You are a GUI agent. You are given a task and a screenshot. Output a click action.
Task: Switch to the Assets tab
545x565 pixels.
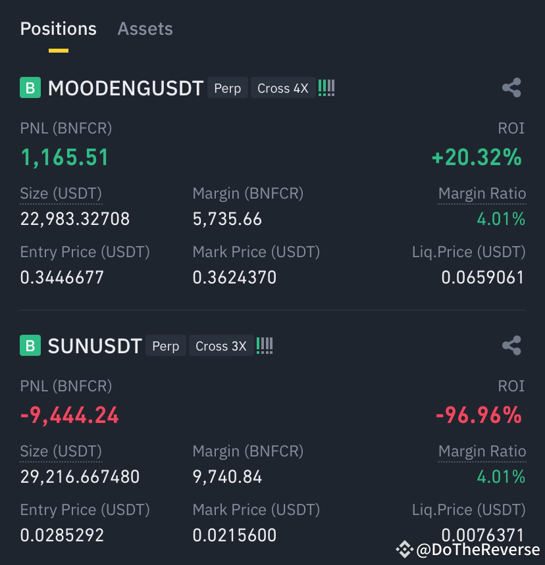click(145, 29)
